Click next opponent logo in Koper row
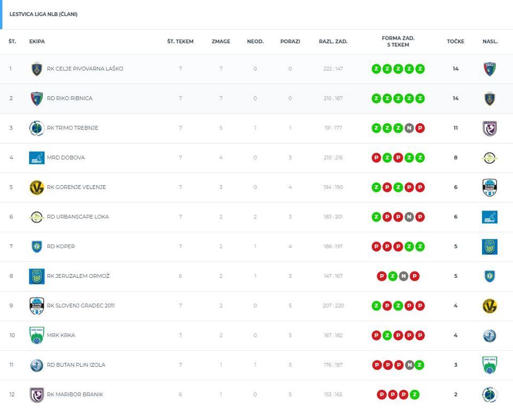This screenshot has height=409, width=513. pos(489,247)
